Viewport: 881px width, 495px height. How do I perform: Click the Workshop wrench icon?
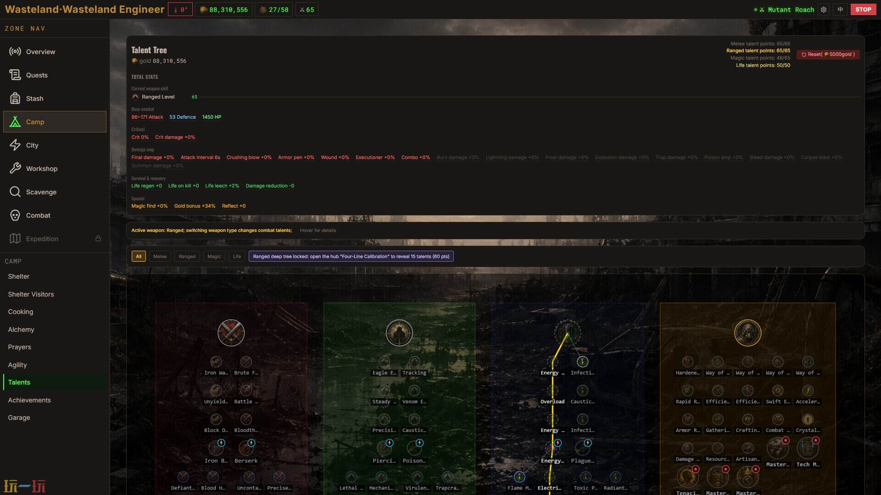(x=15, y=169)
